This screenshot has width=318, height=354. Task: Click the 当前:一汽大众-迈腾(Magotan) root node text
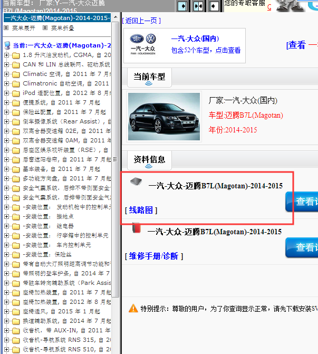coord(62,45)
